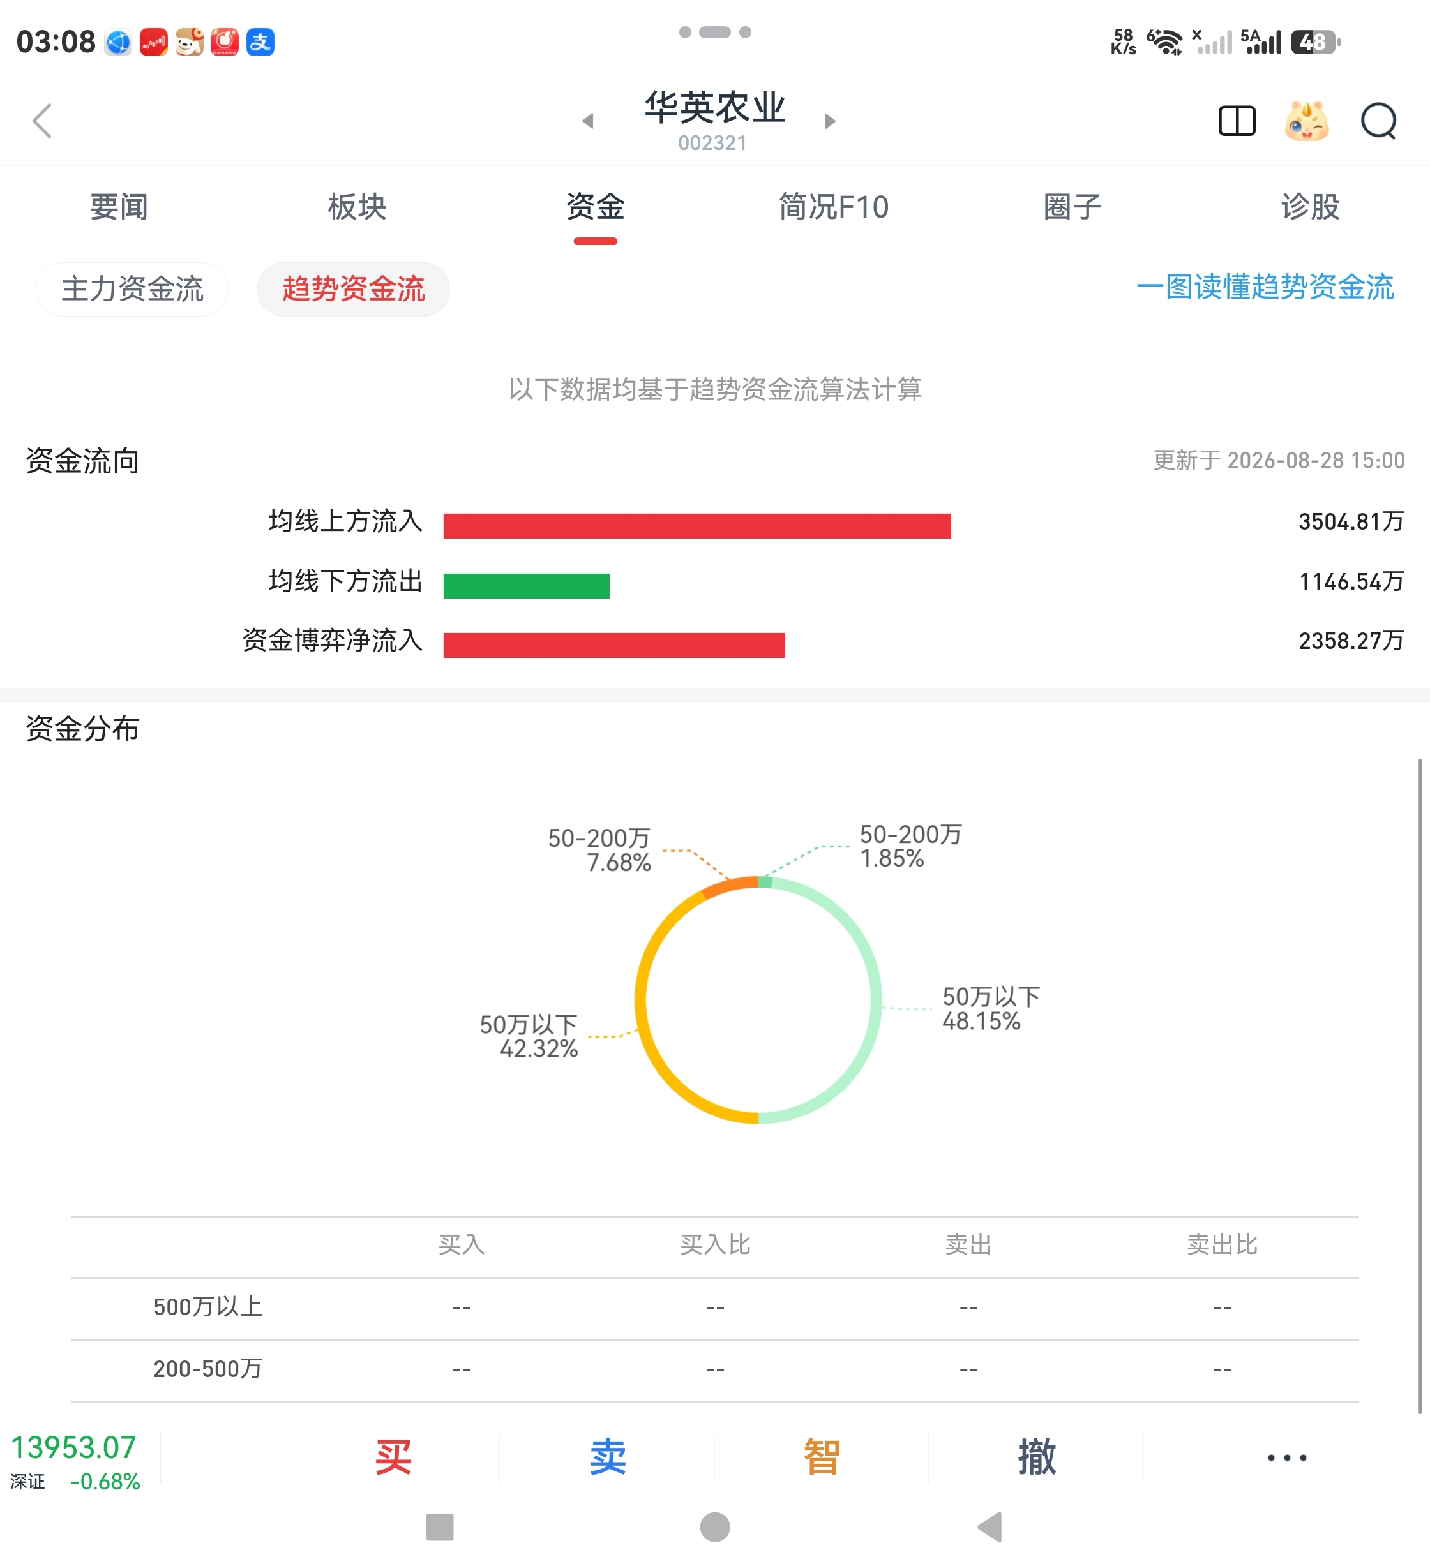This screenshot has width=1430, height=1557.
Task: Tap the 500万以上 table row label
Action: [x=208, y=1306]
